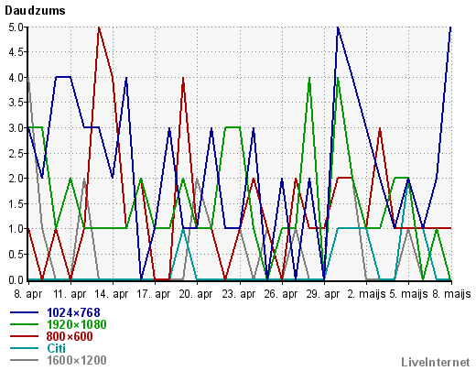476x371 pixels.
Task: Click the red line swatch for 800×600
Action: 24,336
